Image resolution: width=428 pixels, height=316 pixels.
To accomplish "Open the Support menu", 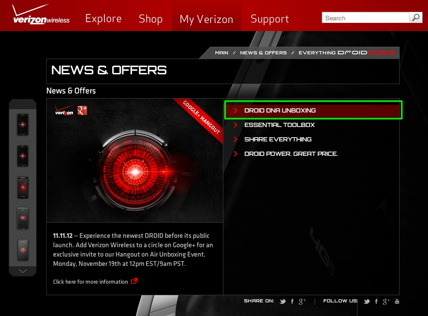I will [x=270, y=19].
